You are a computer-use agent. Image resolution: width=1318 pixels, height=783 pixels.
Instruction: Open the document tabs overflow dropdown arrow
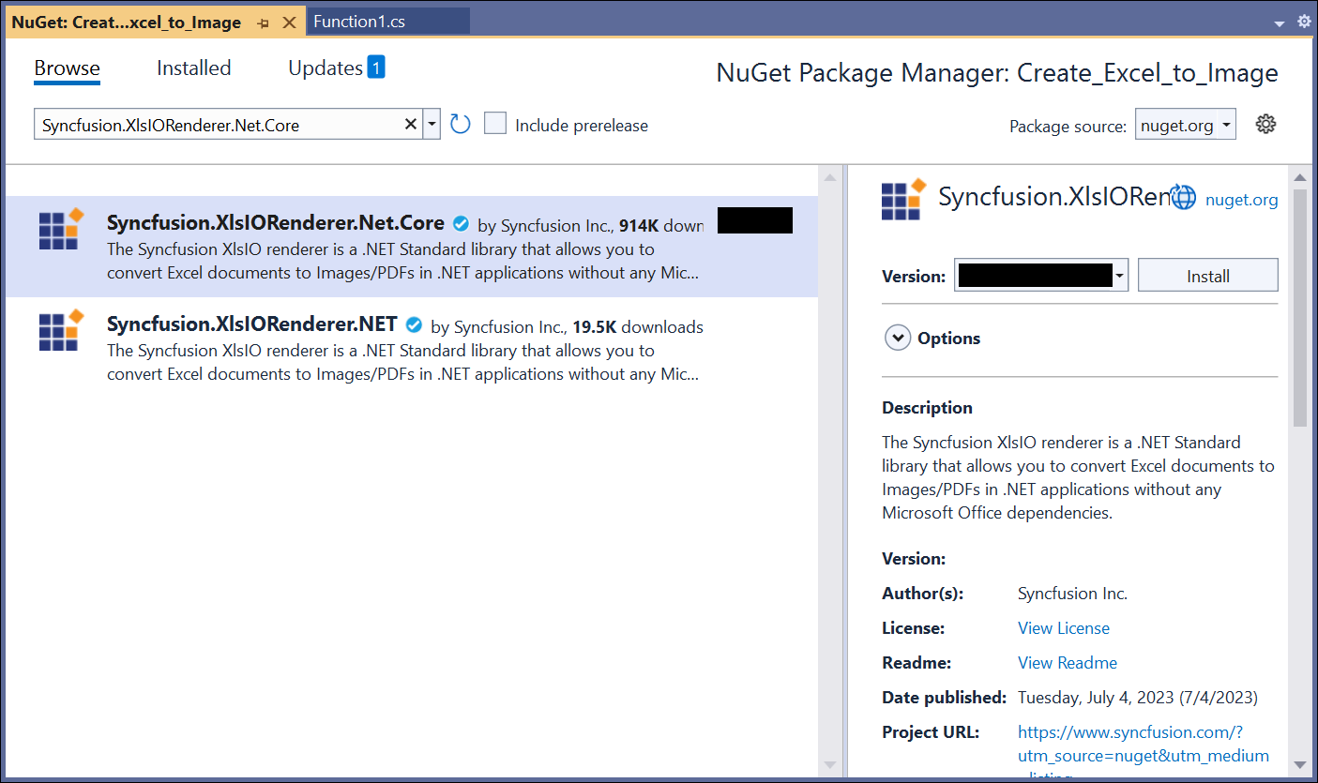point(1280,23)
